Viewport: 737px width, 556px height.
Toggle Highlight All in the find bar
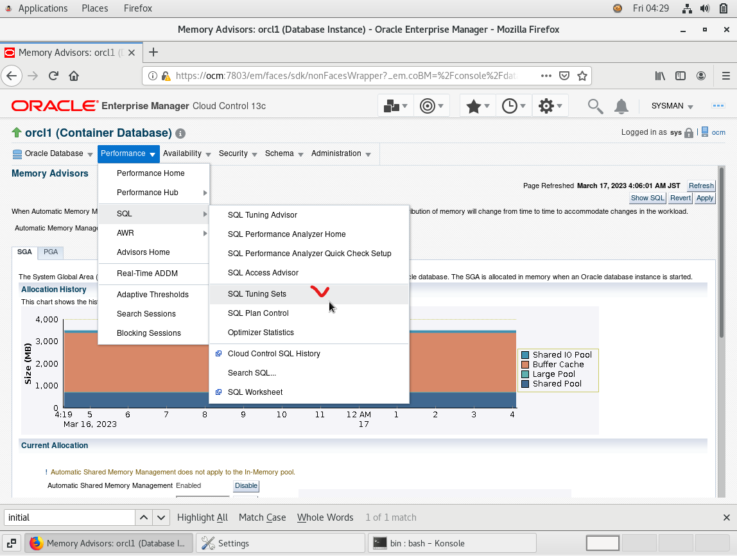point(202,517)
